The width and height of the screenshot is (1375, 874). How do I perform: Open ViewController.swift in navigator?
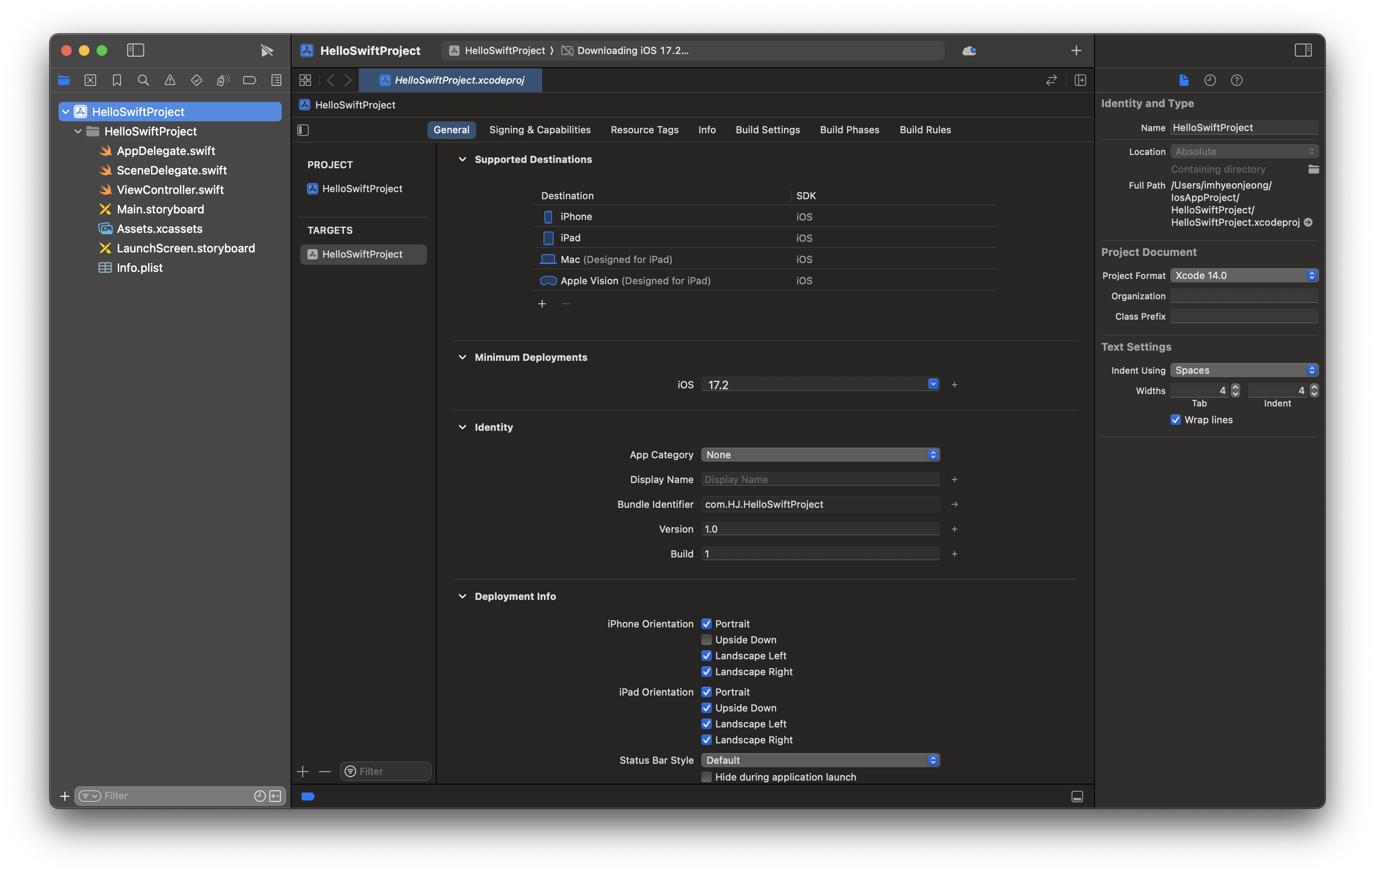click(170, 189)
